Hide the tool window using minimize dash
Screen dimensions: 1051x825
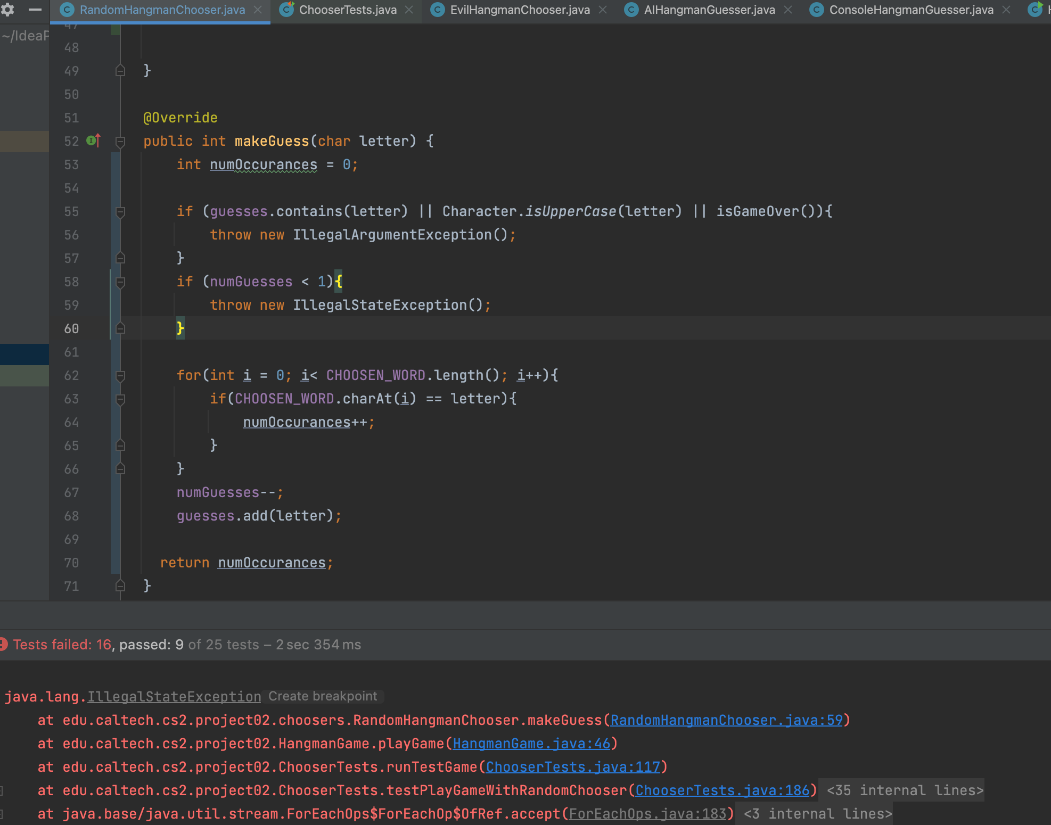35,9
